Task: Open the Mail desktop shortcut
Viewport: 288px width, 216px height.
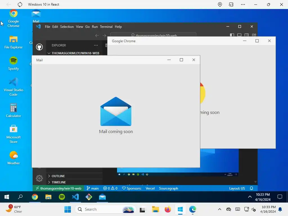Action: point(36,16)
